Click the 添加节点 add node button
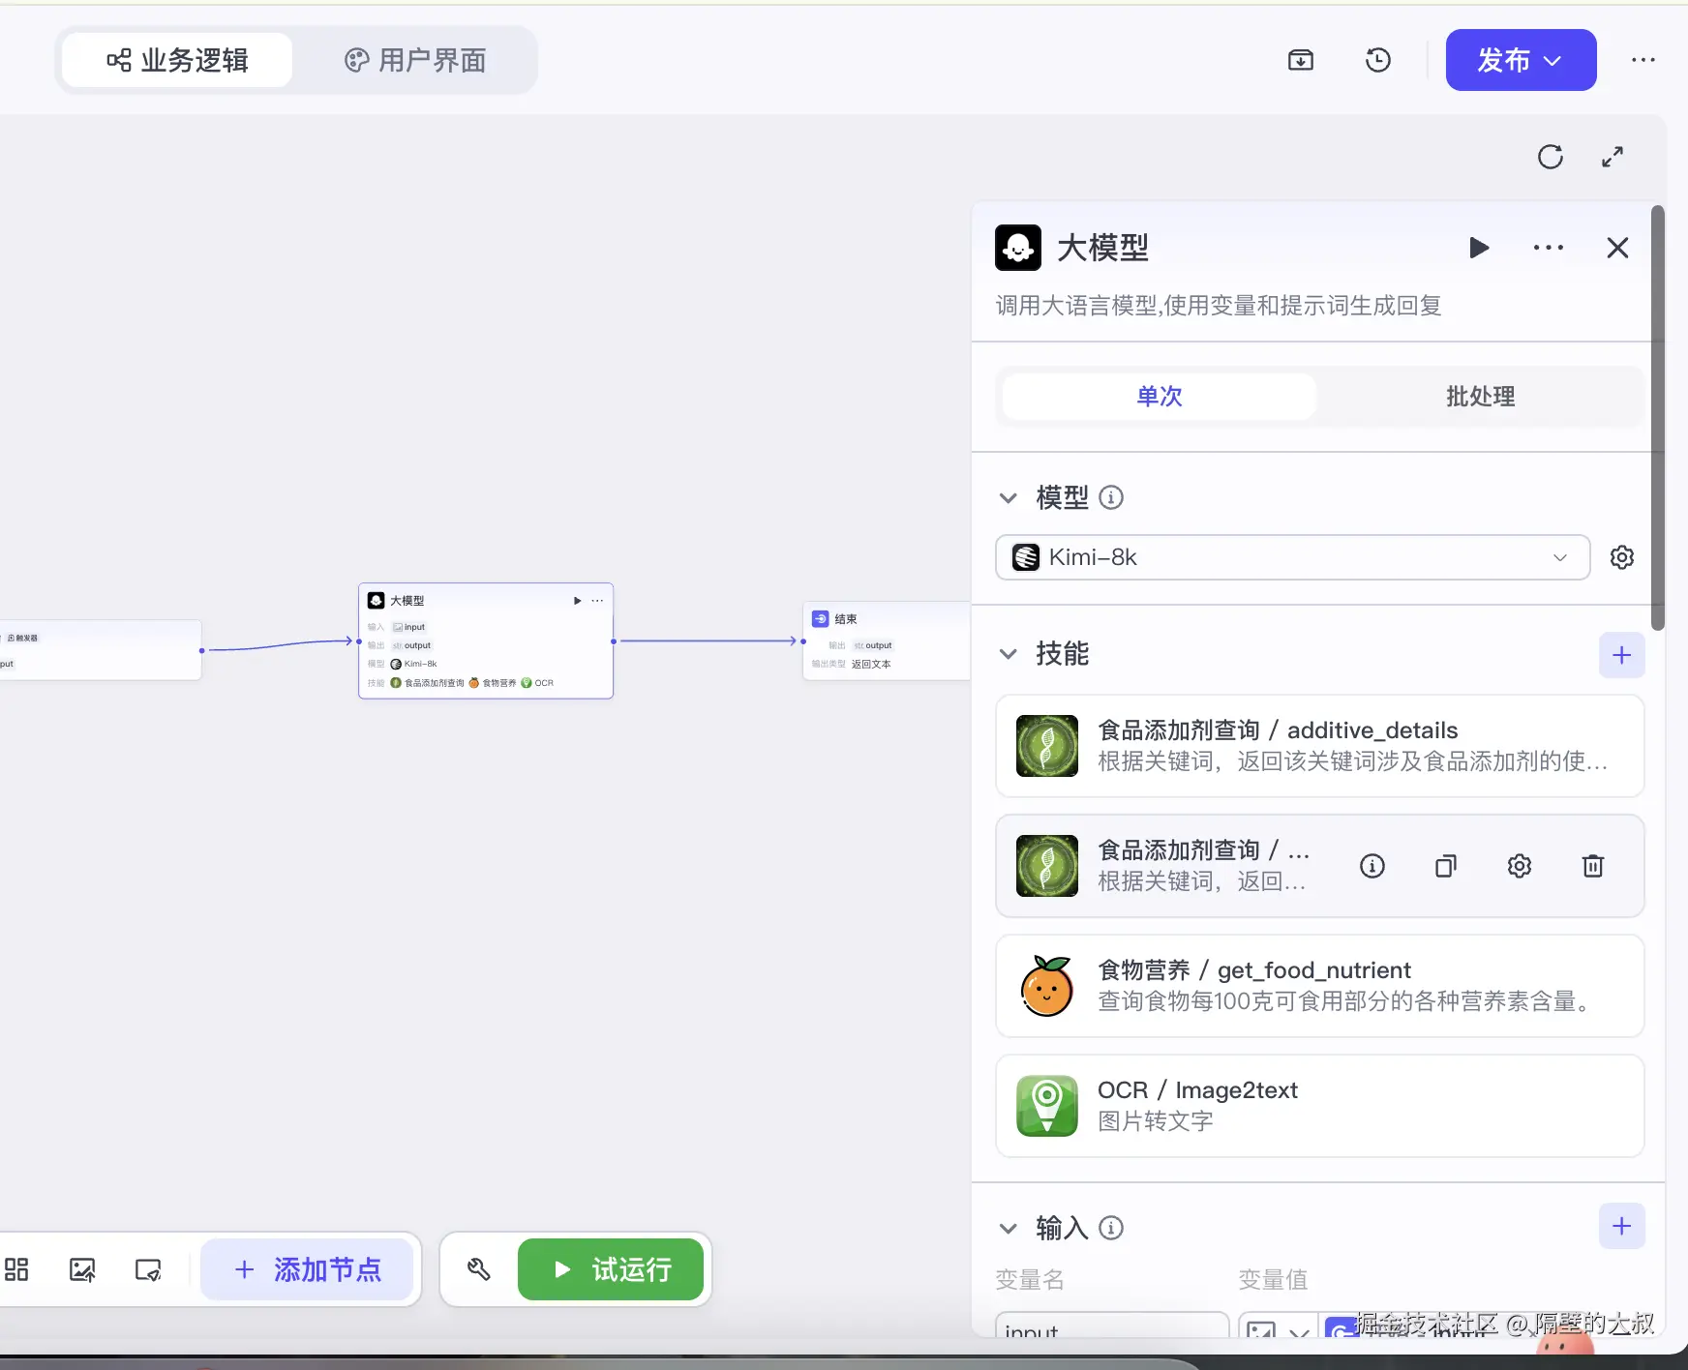This screenshot has height=1370, width=1688. [307, 1269]
